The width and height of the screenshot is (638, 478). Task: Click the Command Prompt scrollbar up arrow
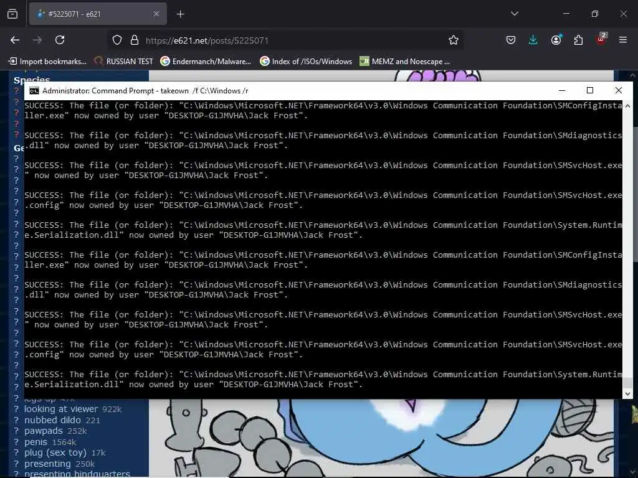627,106
